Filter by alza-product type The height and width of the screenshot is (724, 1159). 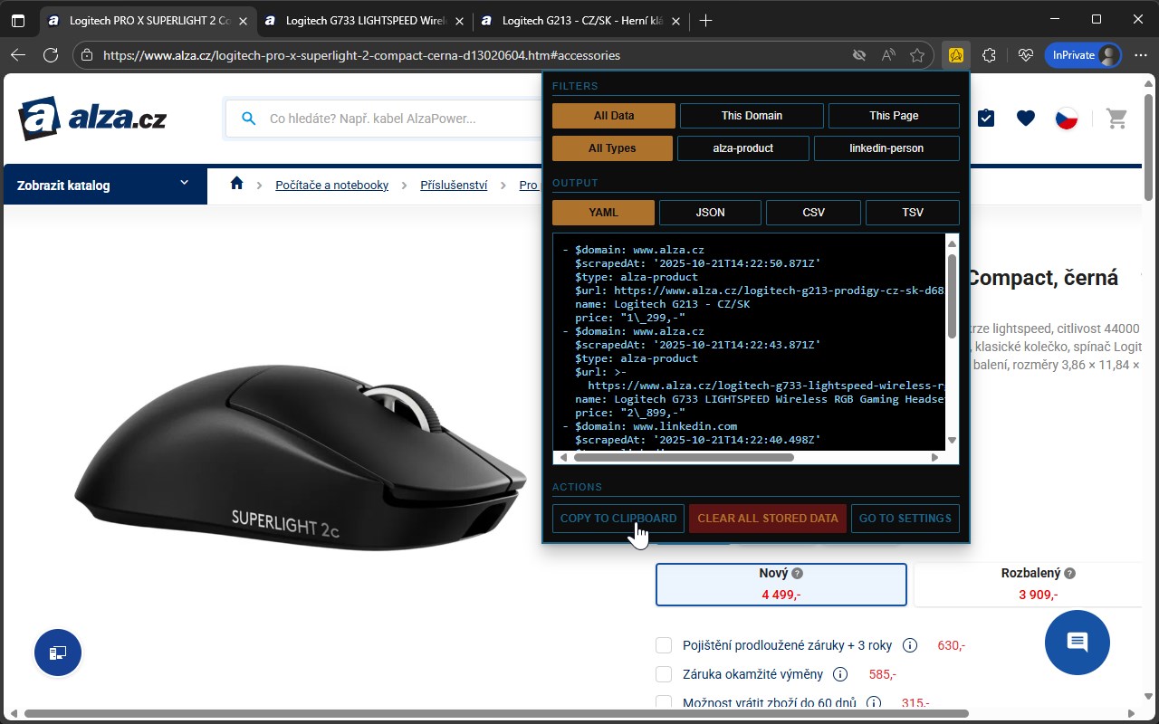(743, 148)
